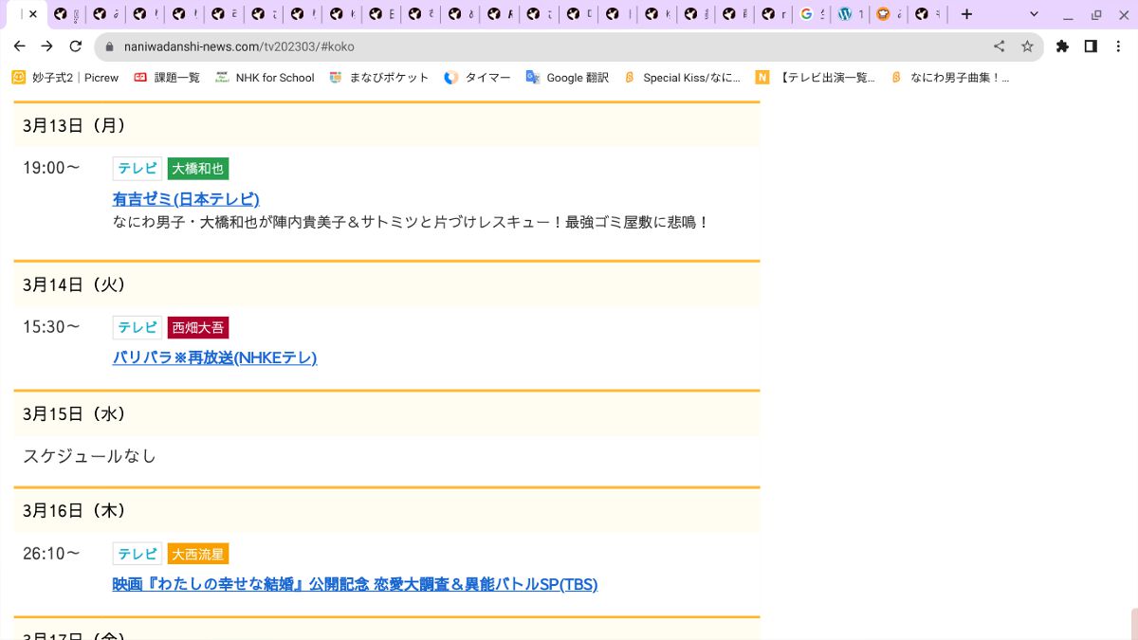Open Chrome's three-dot menu
Viewport: 1138px width, 640px height.
pyautogui.click(x=1120, y=46)
